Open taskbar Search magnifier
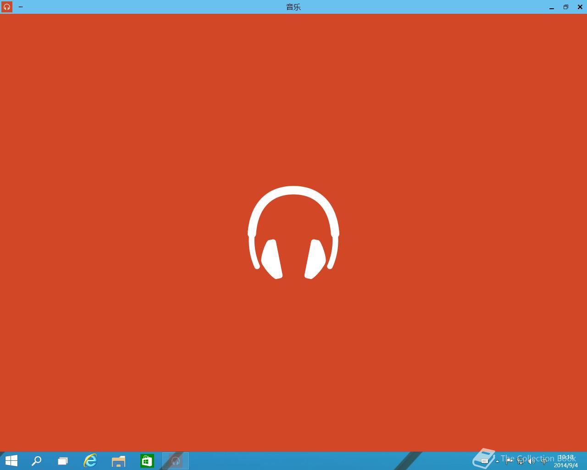The width and height of the screenshot is (587, 470). click(36, 461)
